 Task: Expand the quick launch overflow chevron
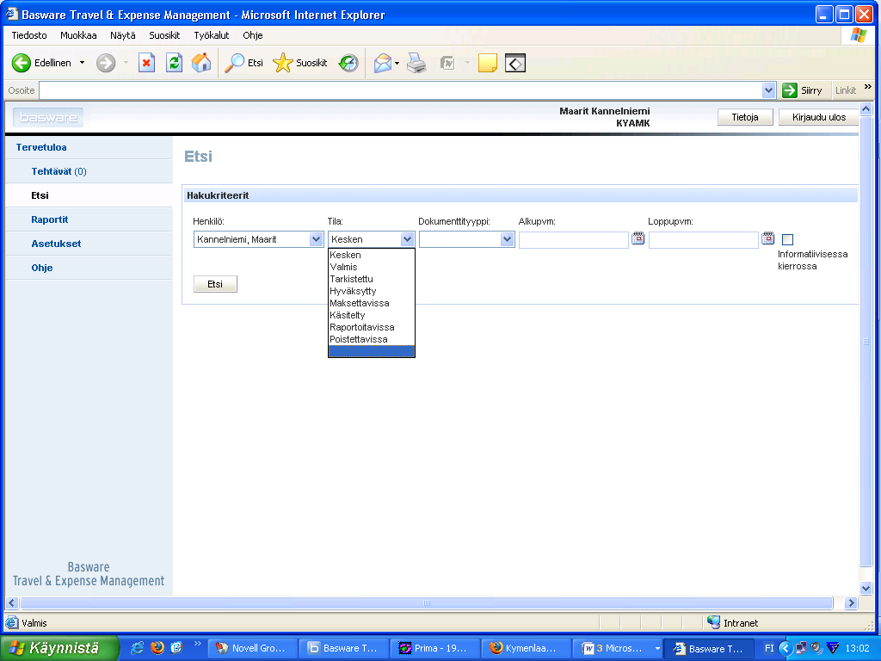[197, 644]
